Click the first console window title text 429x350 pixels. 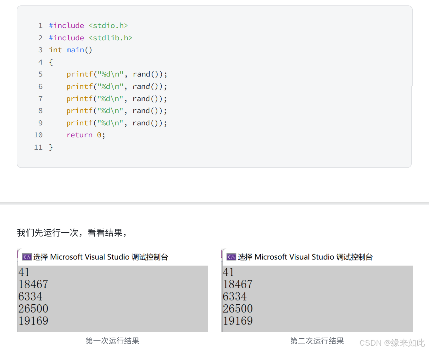[101, 257]
